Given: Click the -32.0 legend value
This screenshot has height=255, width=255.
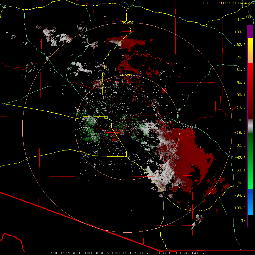Looking at the screenshot, I should pos(240,145).
